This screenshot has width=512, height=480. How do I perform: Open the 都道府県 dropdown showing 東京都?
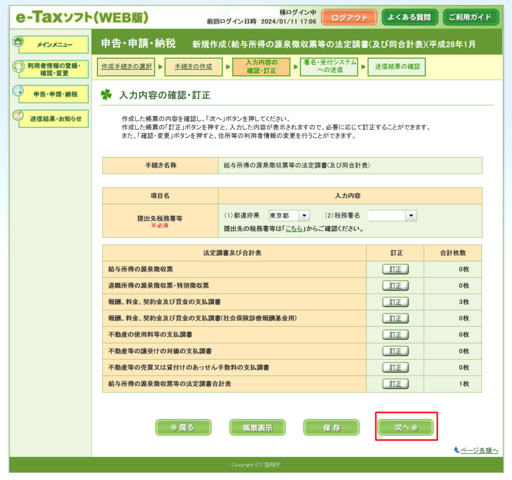[x=289, y=216]
